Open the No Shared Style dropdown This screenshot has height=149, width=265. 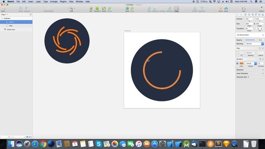250,35
